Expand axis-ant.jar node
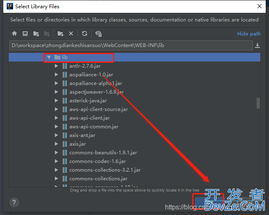The image size is (269, 215). point(56,135)
